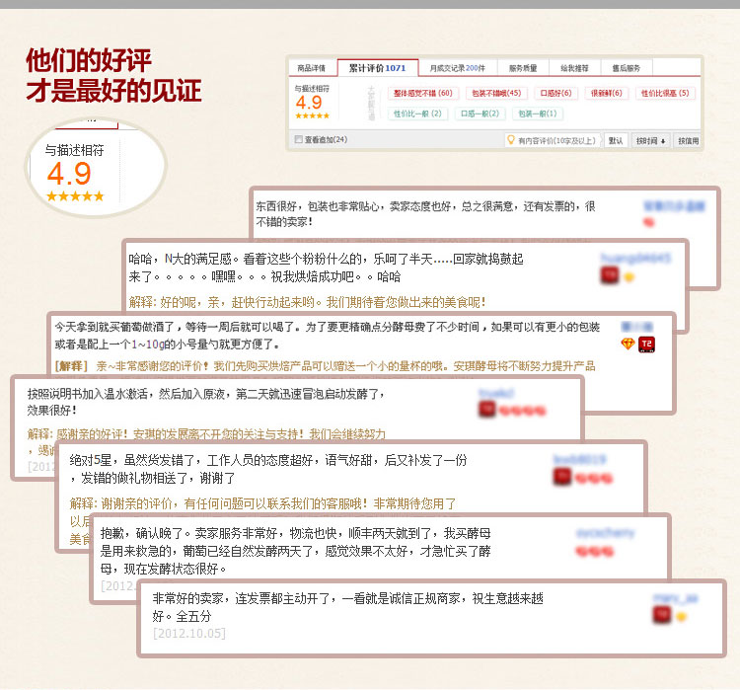Filter by 整体感觉不错 (60) tag

click(422, 93)
